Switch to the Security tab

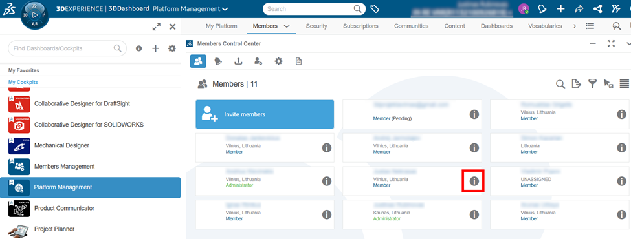[x=316, y=26]
